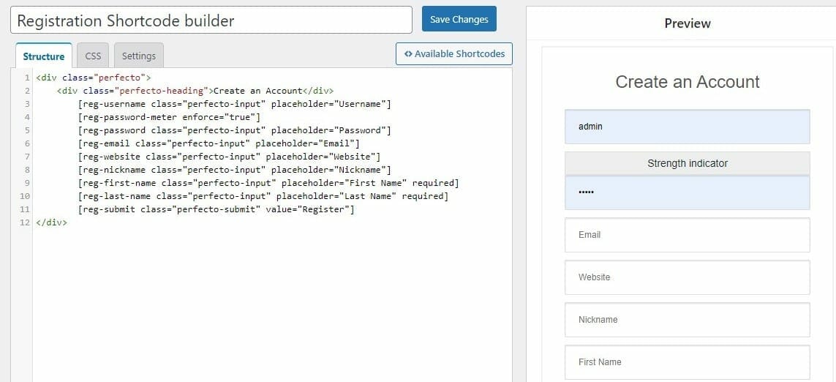Viewport: 836px width, 382px height.
Task: Place cursor on reg-password-meter code line
Action: point(168,117)
